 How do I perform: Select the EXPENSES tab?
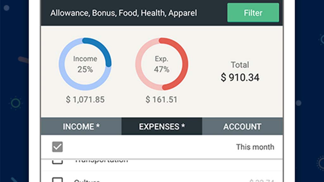[x=162, y=127]
